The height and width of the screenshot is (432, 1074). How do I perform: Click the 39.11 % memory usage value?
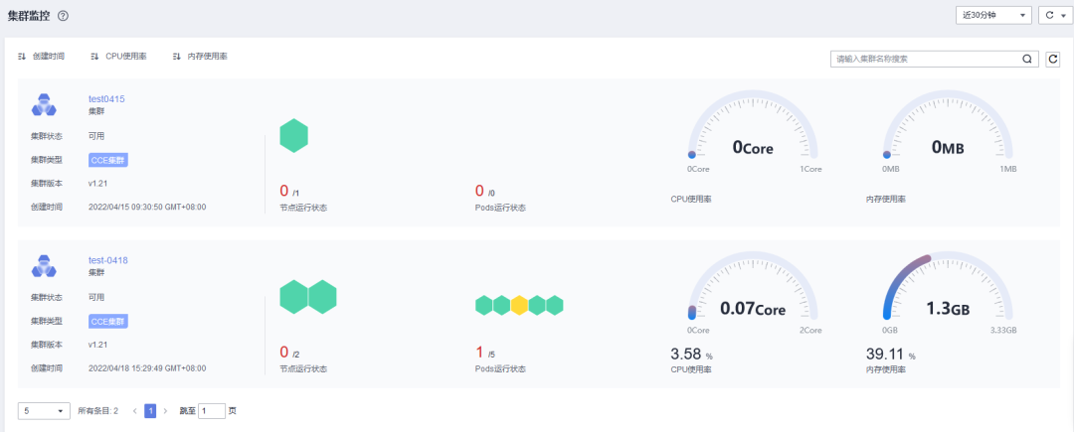891,355
